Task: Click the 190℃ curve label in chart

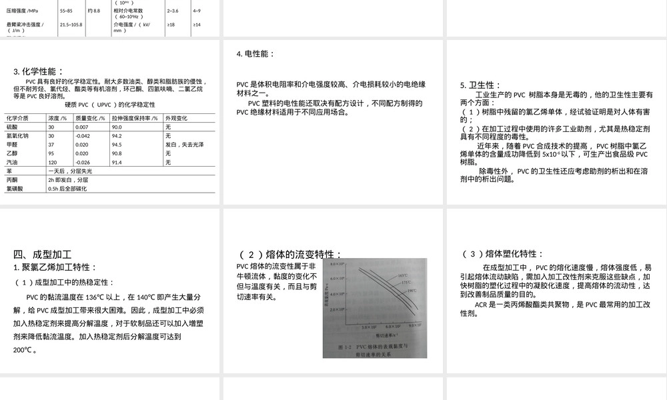Action: pyautogui.click(x=412, y=291)
